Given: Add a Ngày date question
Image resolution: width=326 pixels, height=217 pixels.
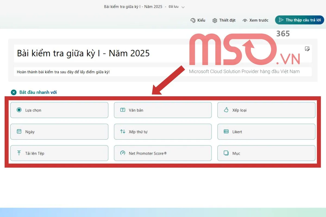Looking at the screenshot, I should 59,132.
